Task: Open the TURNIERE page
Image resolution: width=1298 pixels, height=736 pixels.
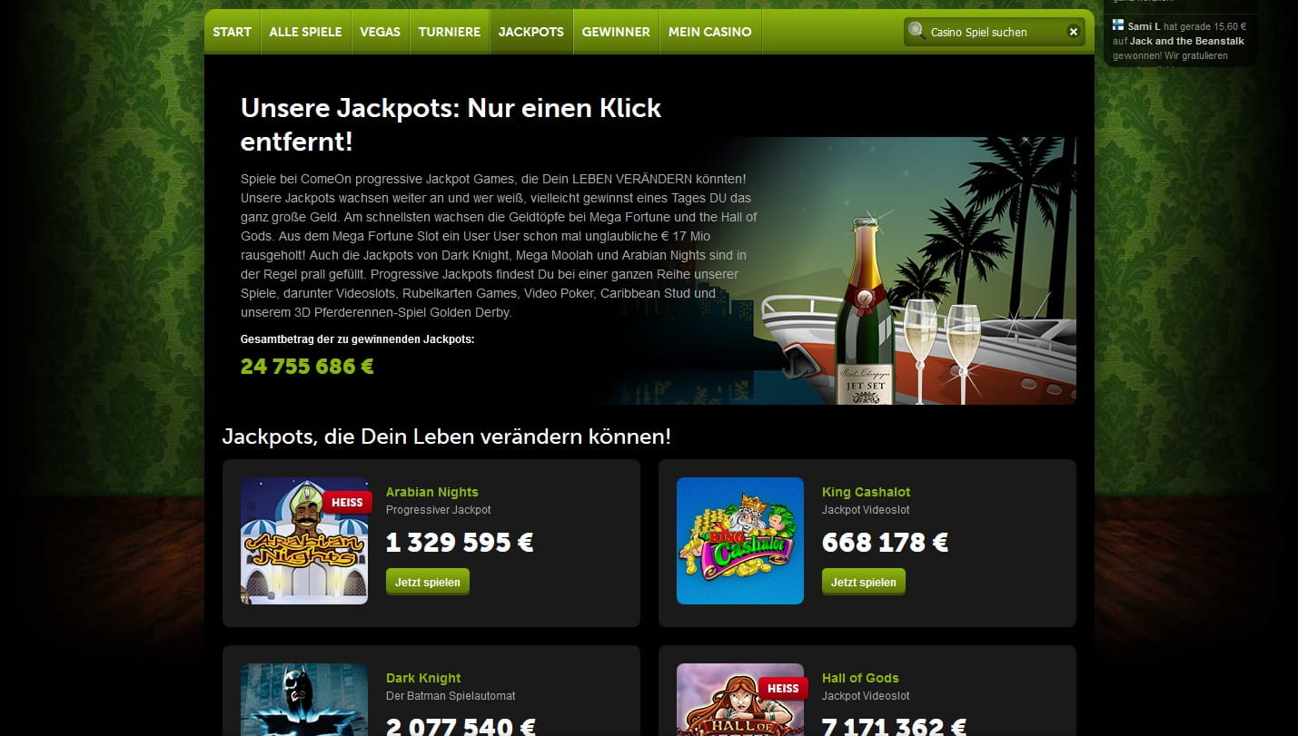Action: coord(450,32)
